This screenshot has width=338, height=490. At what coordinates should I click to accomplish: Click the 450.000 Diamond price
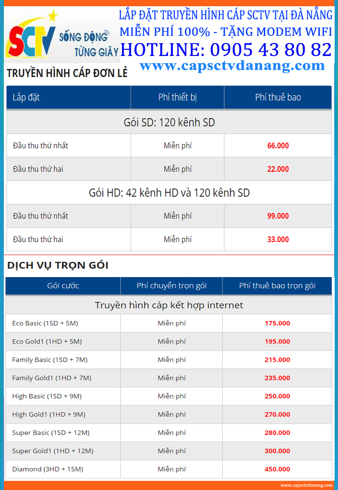[x=277, y=469]
